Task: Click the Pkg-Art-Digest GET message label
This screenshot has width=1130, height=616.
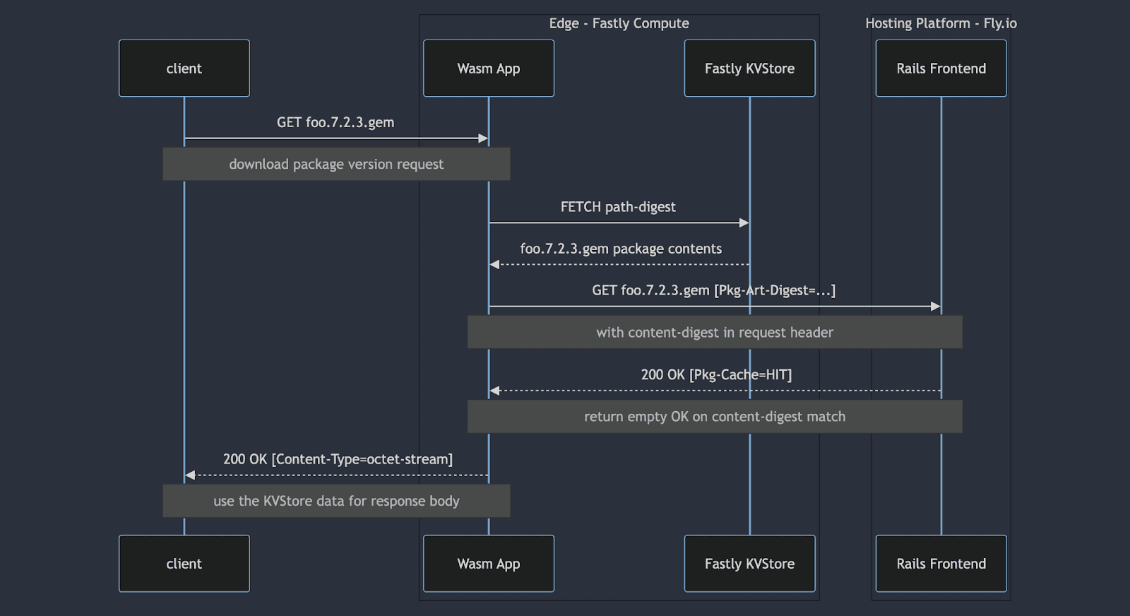Action: [713, 290]
